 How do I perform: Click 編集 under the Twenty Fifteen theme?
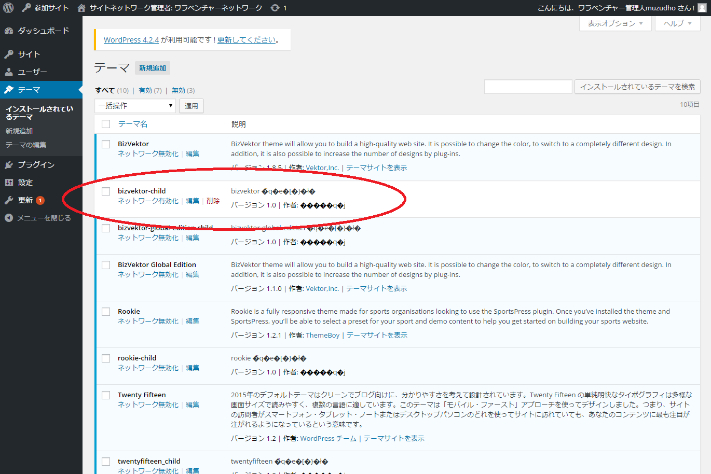tap(193, 405)
